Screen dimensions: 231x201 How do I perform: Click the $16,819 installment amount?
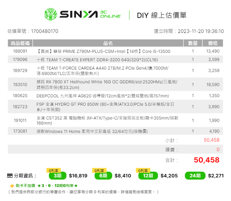(x=78, y=176)
